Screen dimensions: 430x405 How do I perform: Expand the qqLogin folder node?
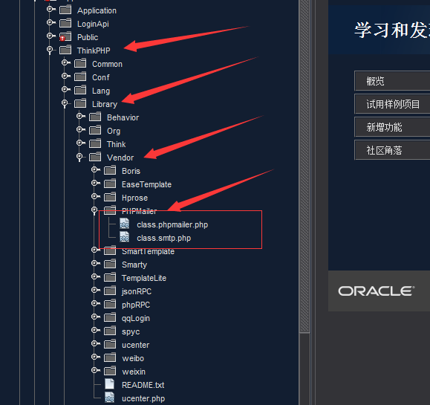[x=94, y=317]
